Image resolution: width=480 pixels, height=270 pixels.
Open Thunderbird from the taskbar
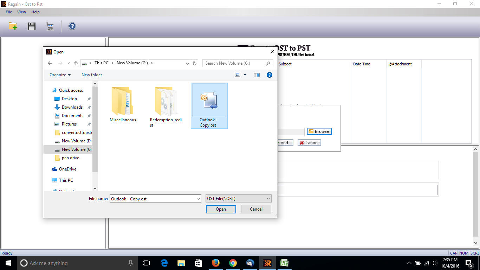tap(250, 263)
